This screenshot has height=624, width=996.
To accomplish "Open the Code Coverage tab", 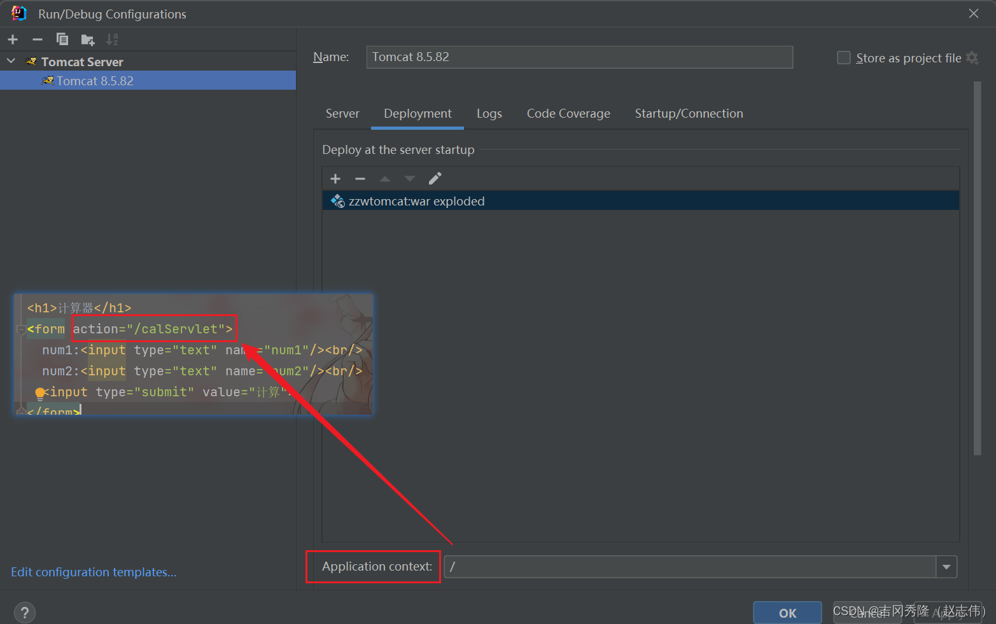I will 568,113.
